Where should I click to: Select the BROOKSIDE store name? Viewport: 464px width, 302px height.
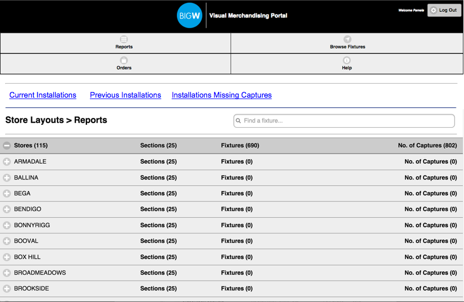(31, 289)
